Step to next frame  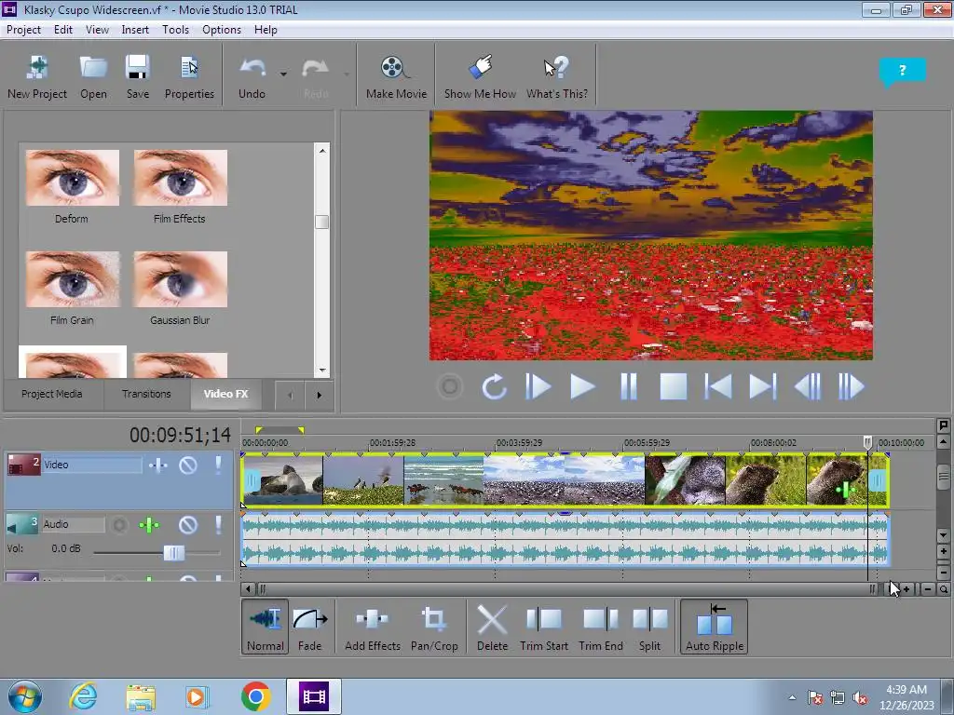click(852, 386)
